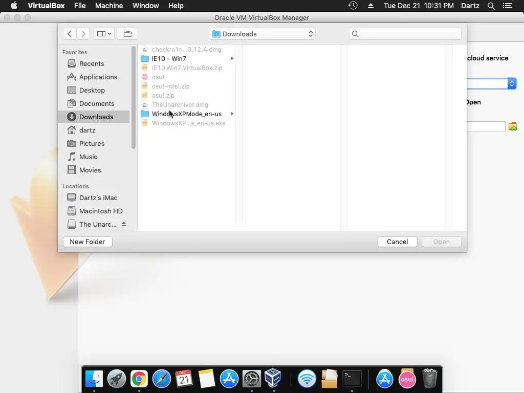The image size is (524, 393).
Task: Open Safari from the Dock
Action: point(161,379)
